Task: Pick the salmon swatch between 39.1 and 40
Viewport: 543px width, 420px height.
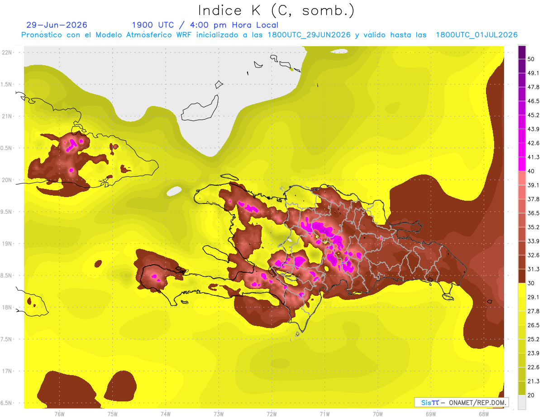Action: click(522, 178)
